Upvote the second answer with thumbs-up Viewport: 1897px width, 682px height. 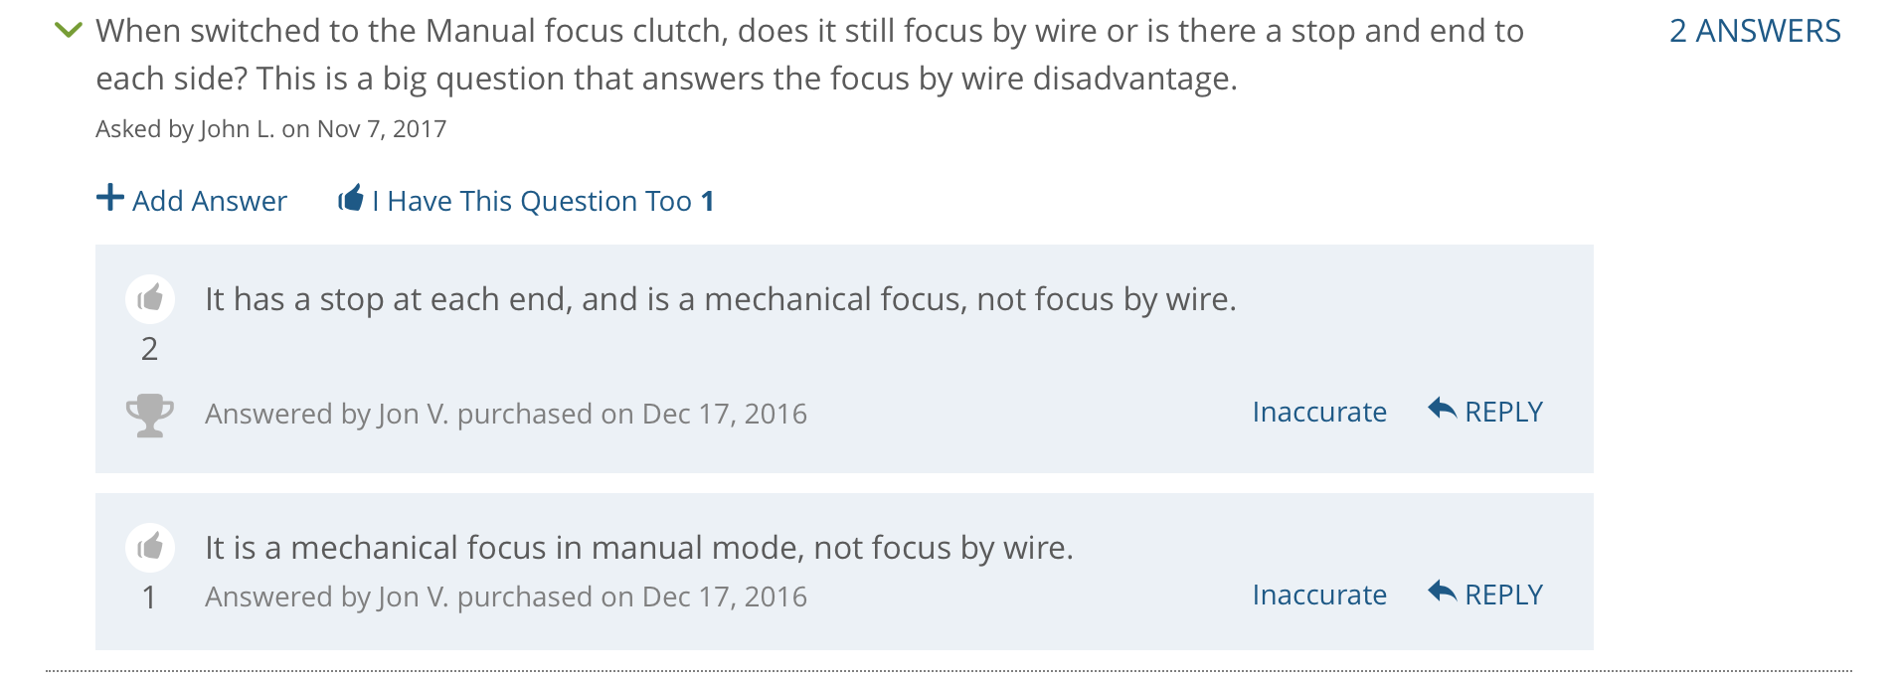click(x=150, y=547)
